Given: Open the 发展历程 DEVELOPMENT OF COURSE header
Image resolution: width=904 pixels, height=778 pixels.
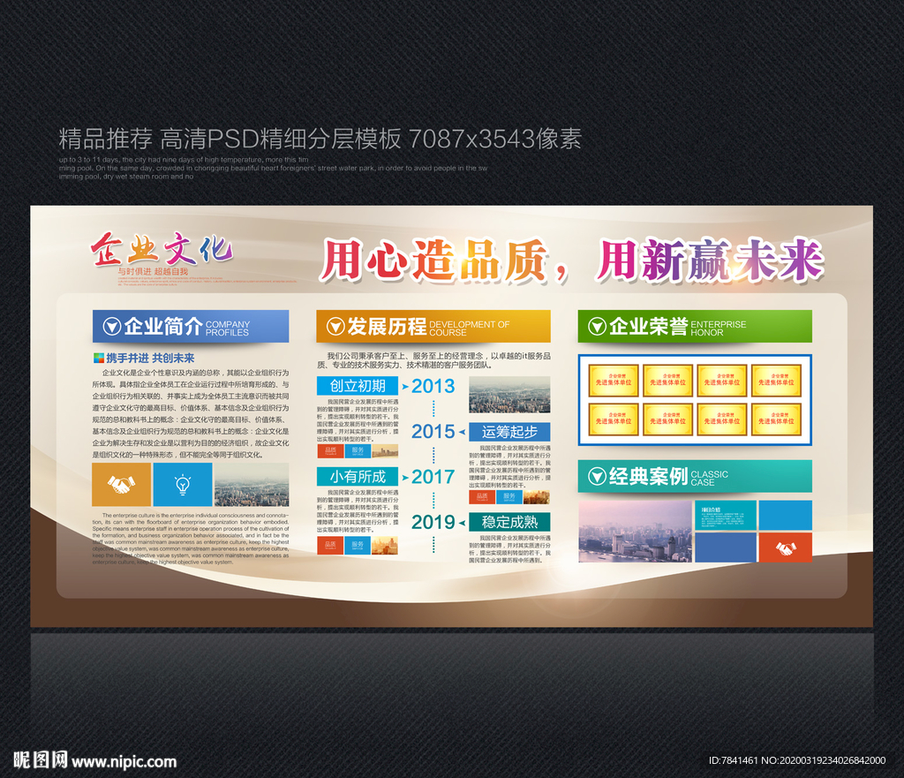Looking at the screenshot, I should (x=433, y=327).
